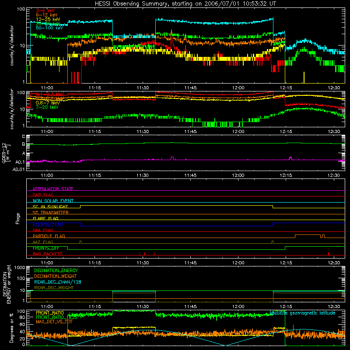
Task: Click 11:00 tick label under Flags panel
Action: (47, 263)
